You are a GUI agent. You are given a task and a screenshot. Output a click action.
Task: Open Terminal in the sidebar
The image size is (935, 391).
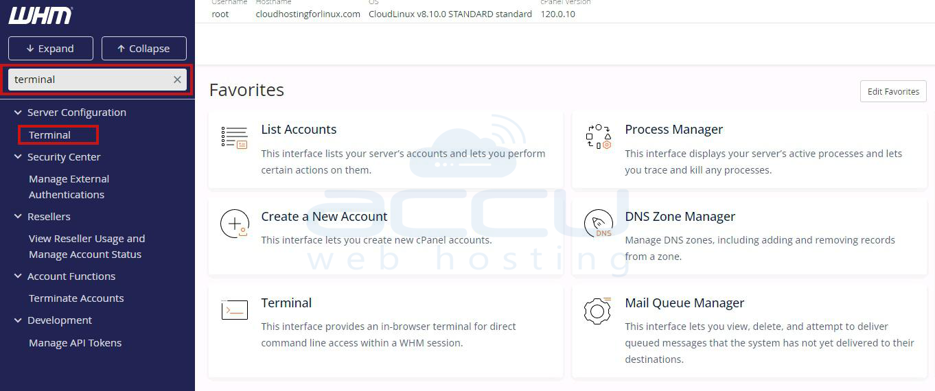pos(49,135)
